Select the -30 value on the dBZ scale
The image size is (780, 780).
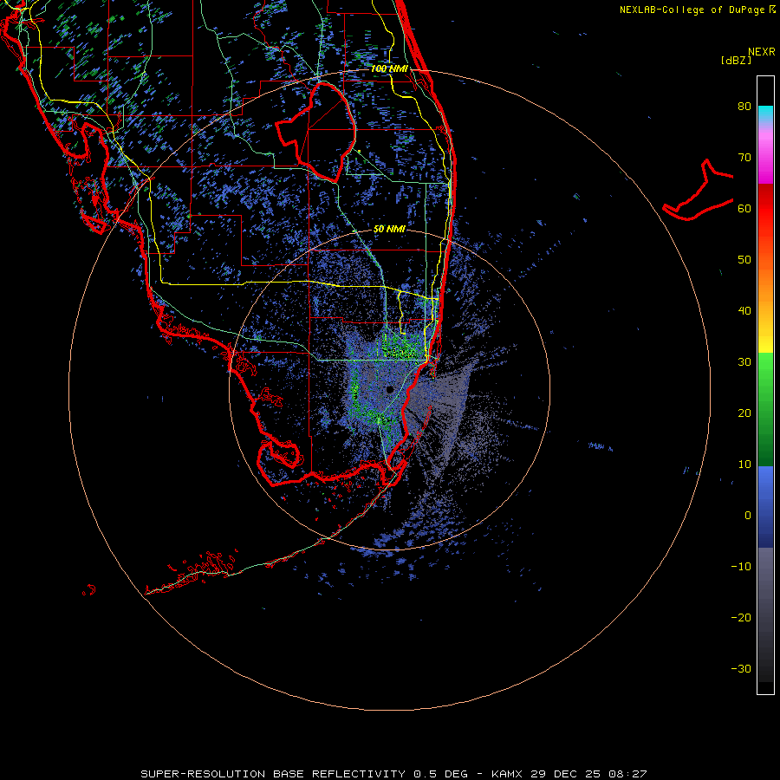(741, 668)
